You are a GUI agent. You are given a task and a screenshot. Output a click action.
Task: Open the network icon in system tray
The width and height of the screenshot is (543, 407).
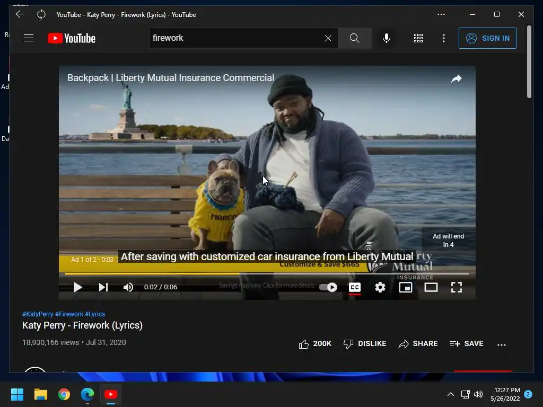tap(465, 394)
